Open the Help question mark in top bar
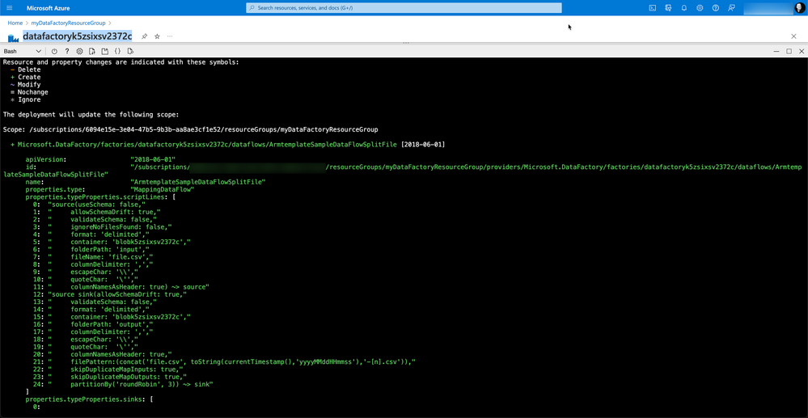The image size is (808, 418). pos(715,8)
